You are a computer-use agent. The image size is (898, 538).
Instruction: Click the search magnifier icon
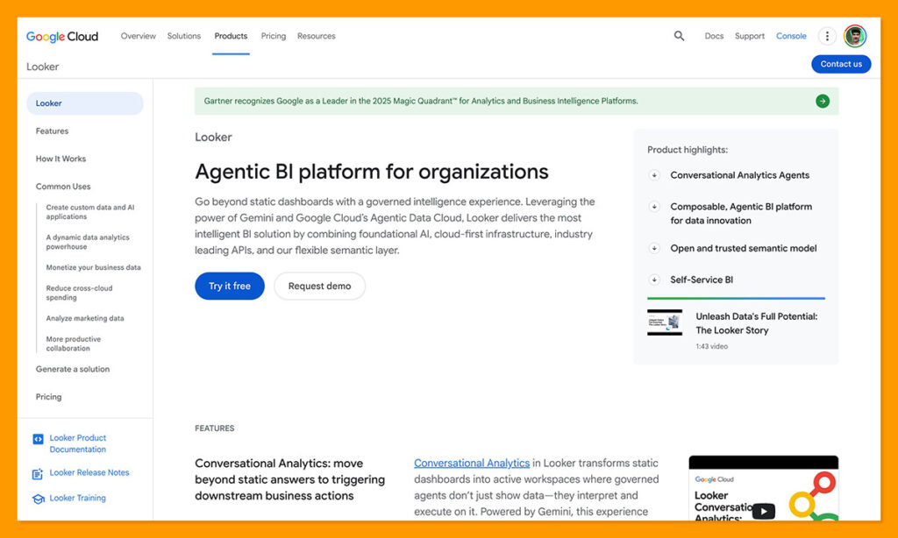pyautogui.click(x=679, y=36)
